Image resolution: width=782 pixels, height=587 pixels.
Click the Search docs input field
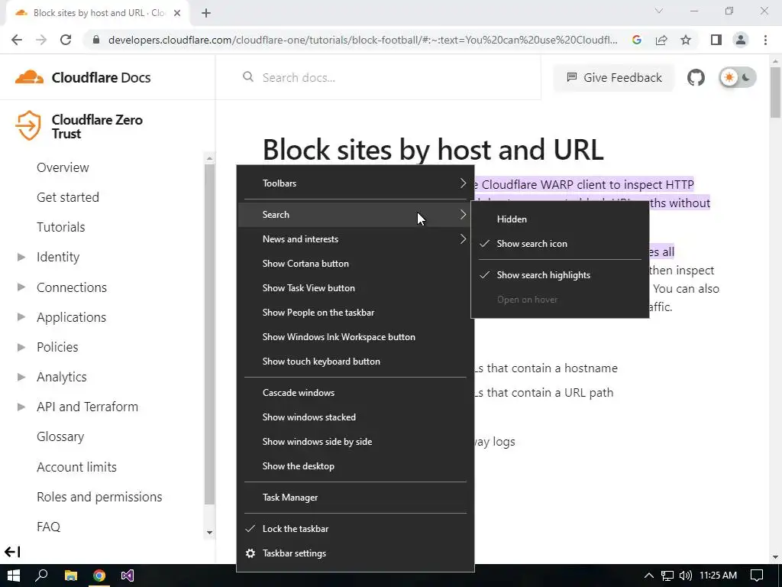pos(389,77)
